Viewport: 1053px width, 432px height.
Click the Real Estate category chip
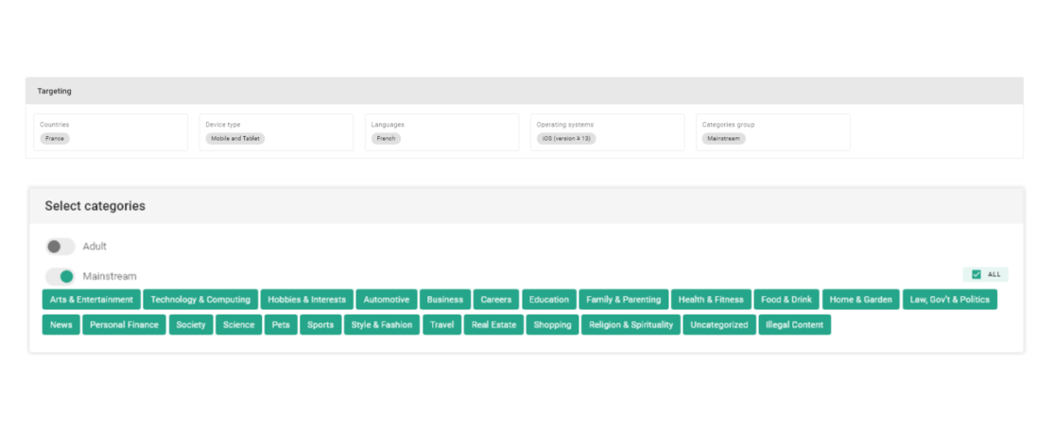[x=492, y=325]
